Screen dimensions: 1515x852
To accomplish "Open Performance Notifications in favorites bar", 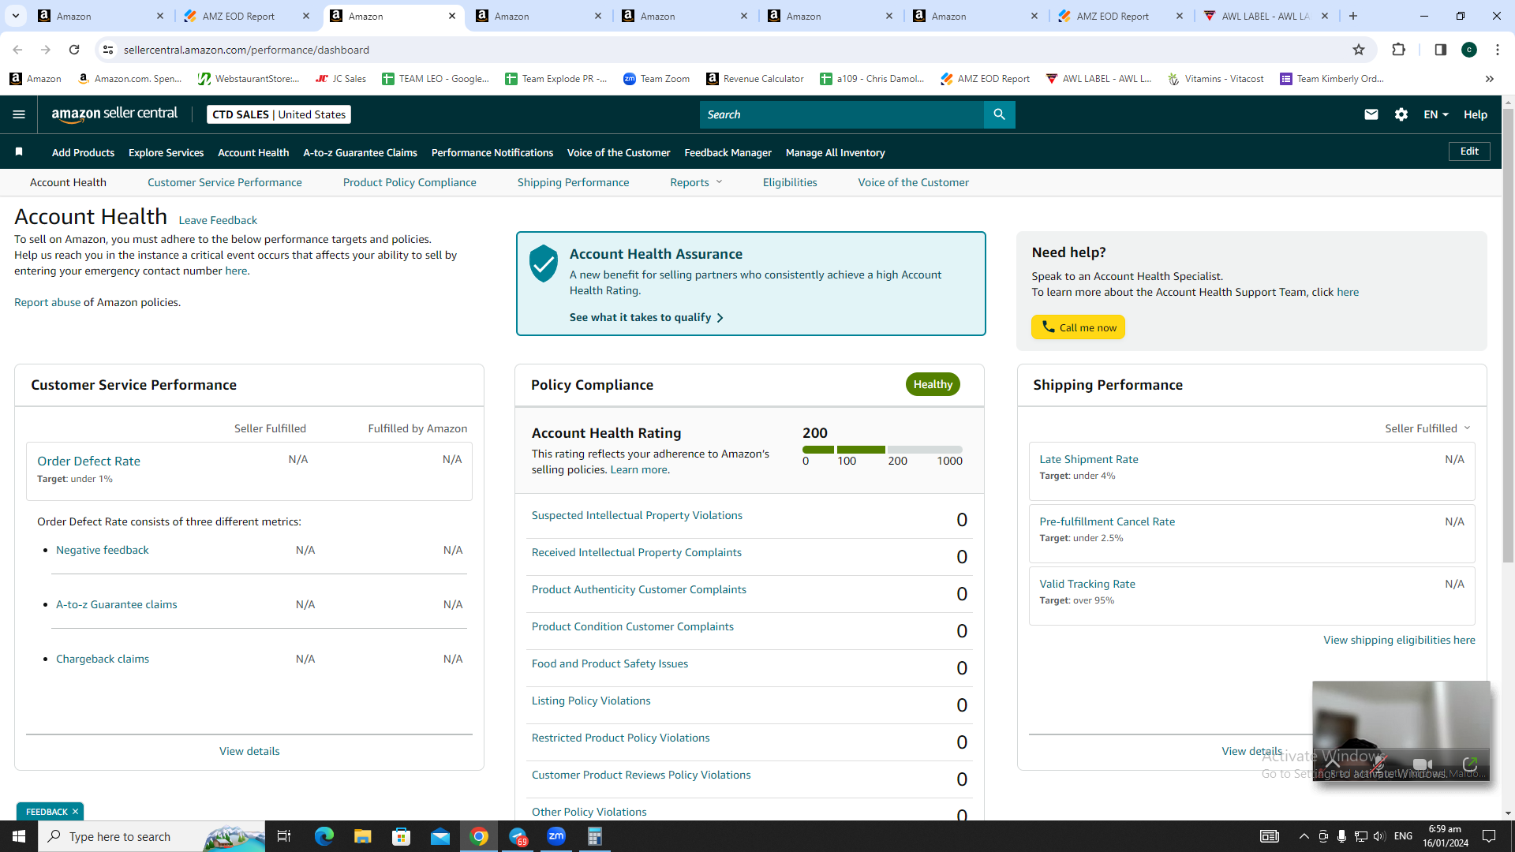I will coord(492,152).
